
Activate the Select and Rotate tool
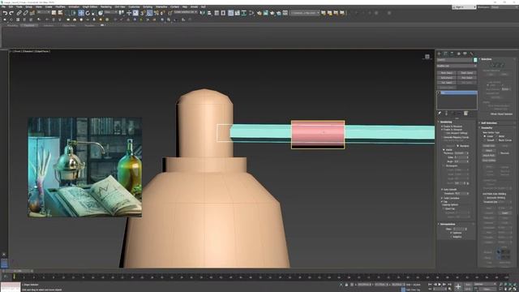click(88, 13)
